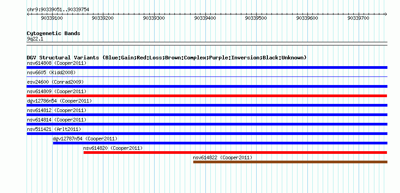Click the nsv614812 (Cooper2011) label
Viewport: 400px width, 193px height.
pos(57,110)
